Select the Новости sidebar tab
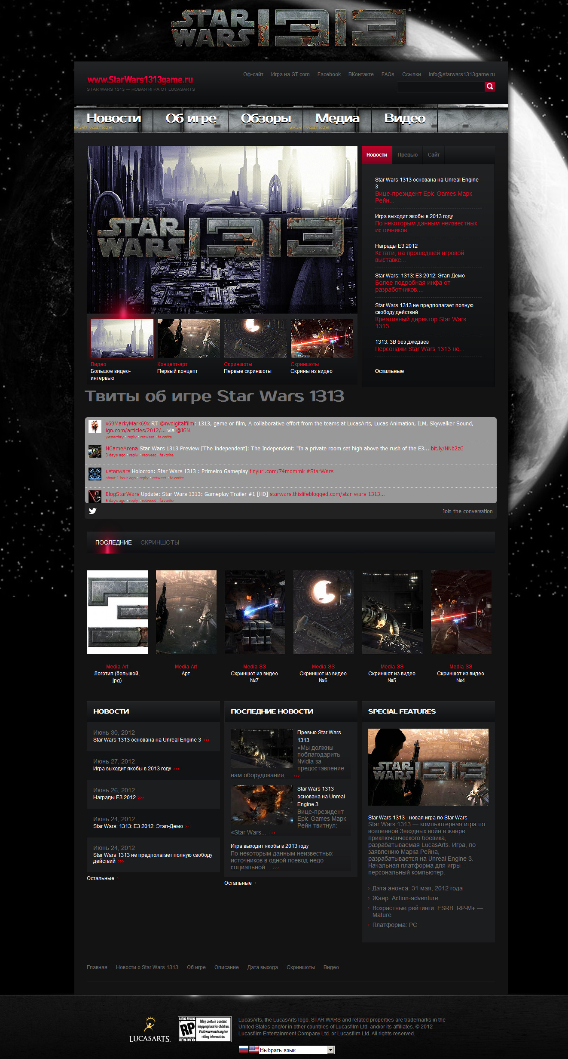Viewport: 568px width, 1059px height. coord(377,155)
